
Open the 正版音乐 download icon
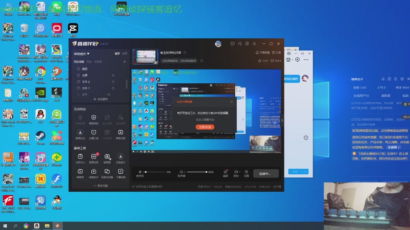[120, 156]
